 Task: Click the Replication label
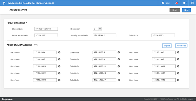(x=75, y=29)
